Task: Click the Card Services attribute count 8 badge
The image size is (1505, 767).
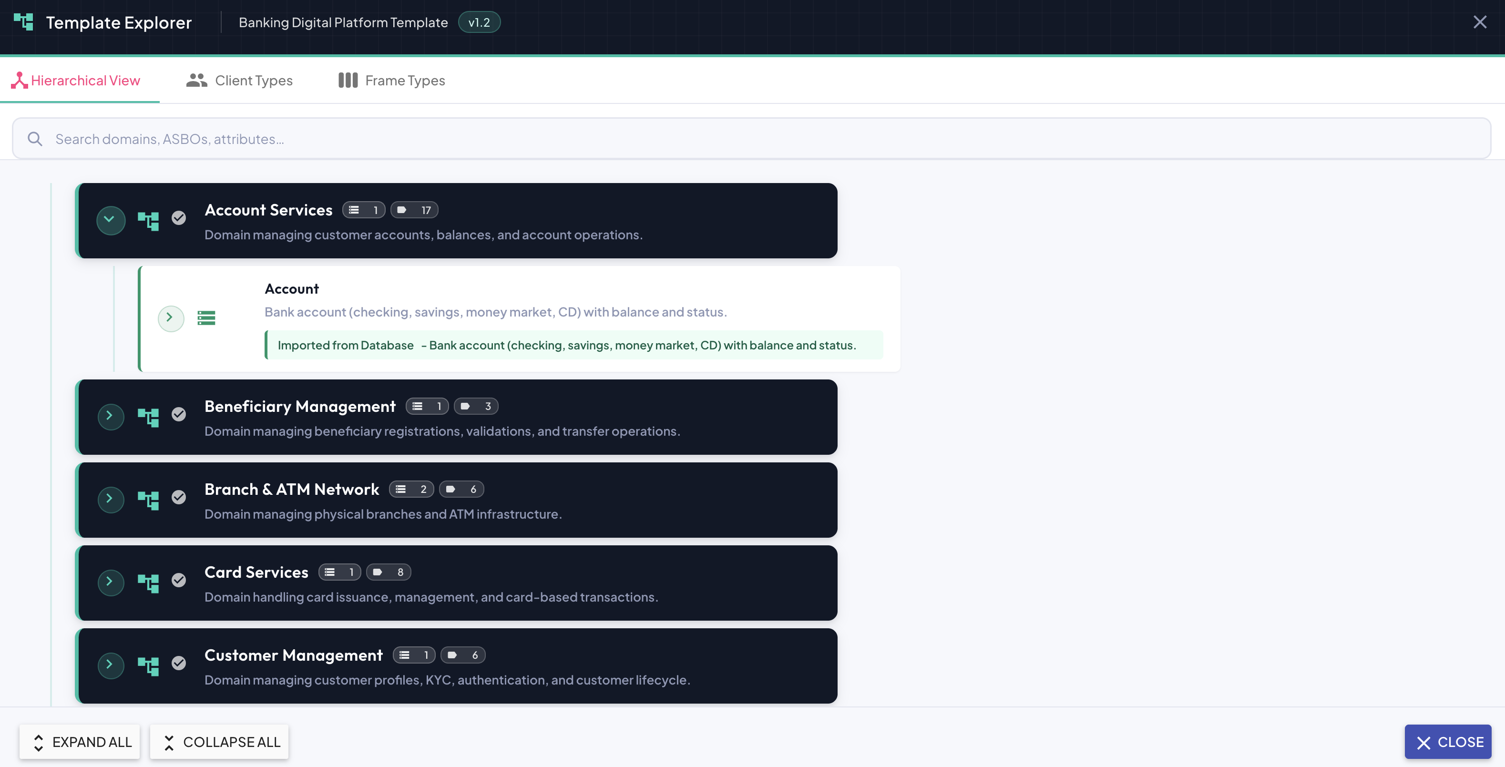Action: [x=389, y=573]
